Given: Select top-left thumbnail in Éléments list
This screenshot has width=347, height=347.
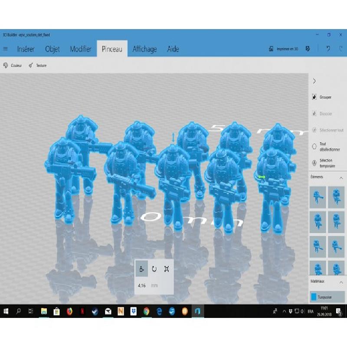Looking at the screenshot, I should tap(318, 197).
